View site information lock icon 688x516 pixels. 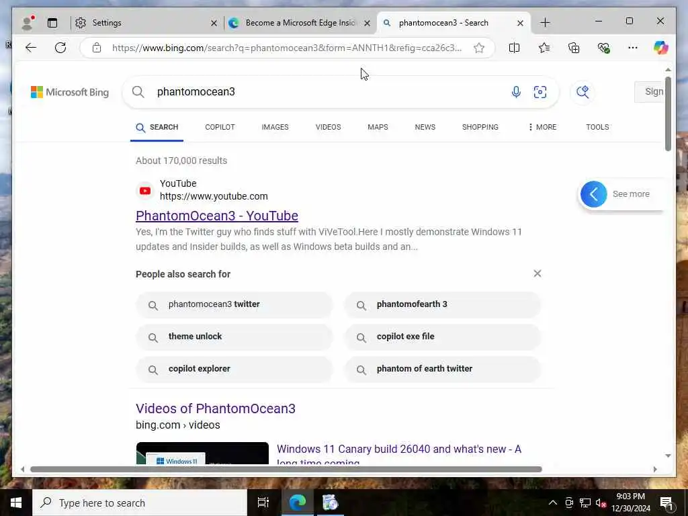97,48
